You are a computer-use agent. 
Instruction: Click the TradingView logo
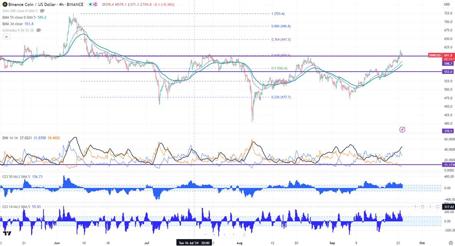pyautogui.click(x=7, y=233)
